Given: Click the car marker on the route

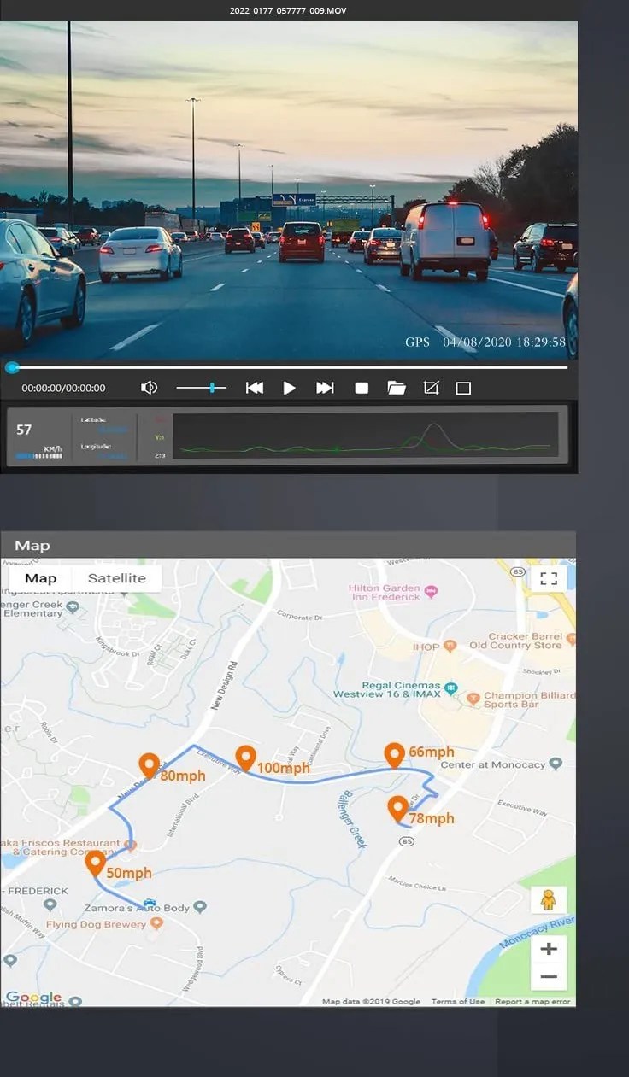Looking at the screenshot, I should [x=150, y=903].
